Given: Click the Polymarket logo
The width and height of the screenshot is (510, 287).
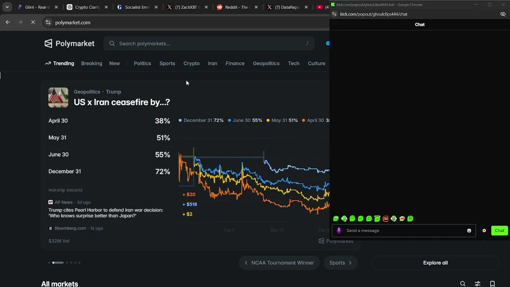Looking at the screenshot, I should pos(69,43).
